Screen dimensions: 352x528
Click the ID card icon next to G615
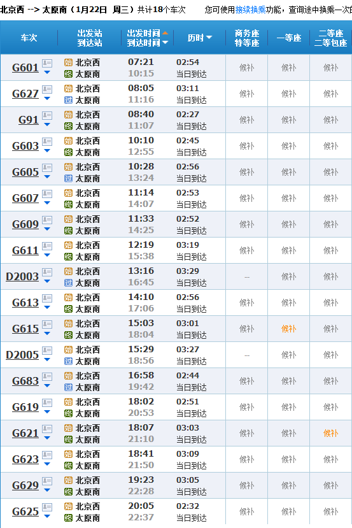pos(47,324)
